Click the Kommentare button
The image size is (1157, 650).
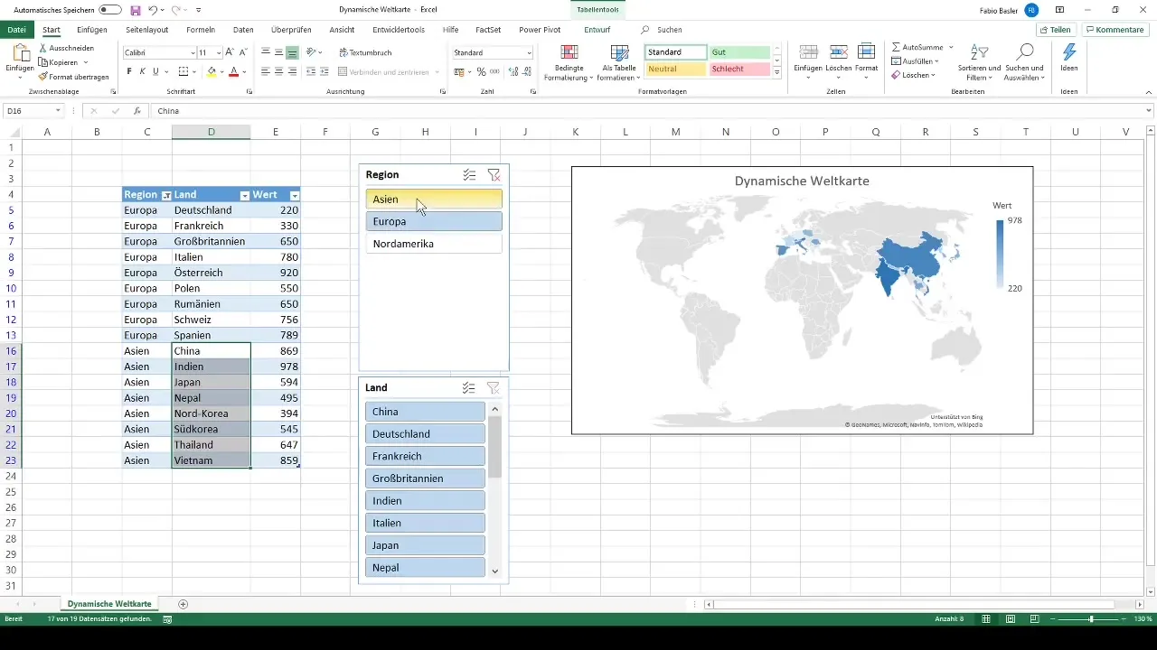click(x=1116, y=30)
